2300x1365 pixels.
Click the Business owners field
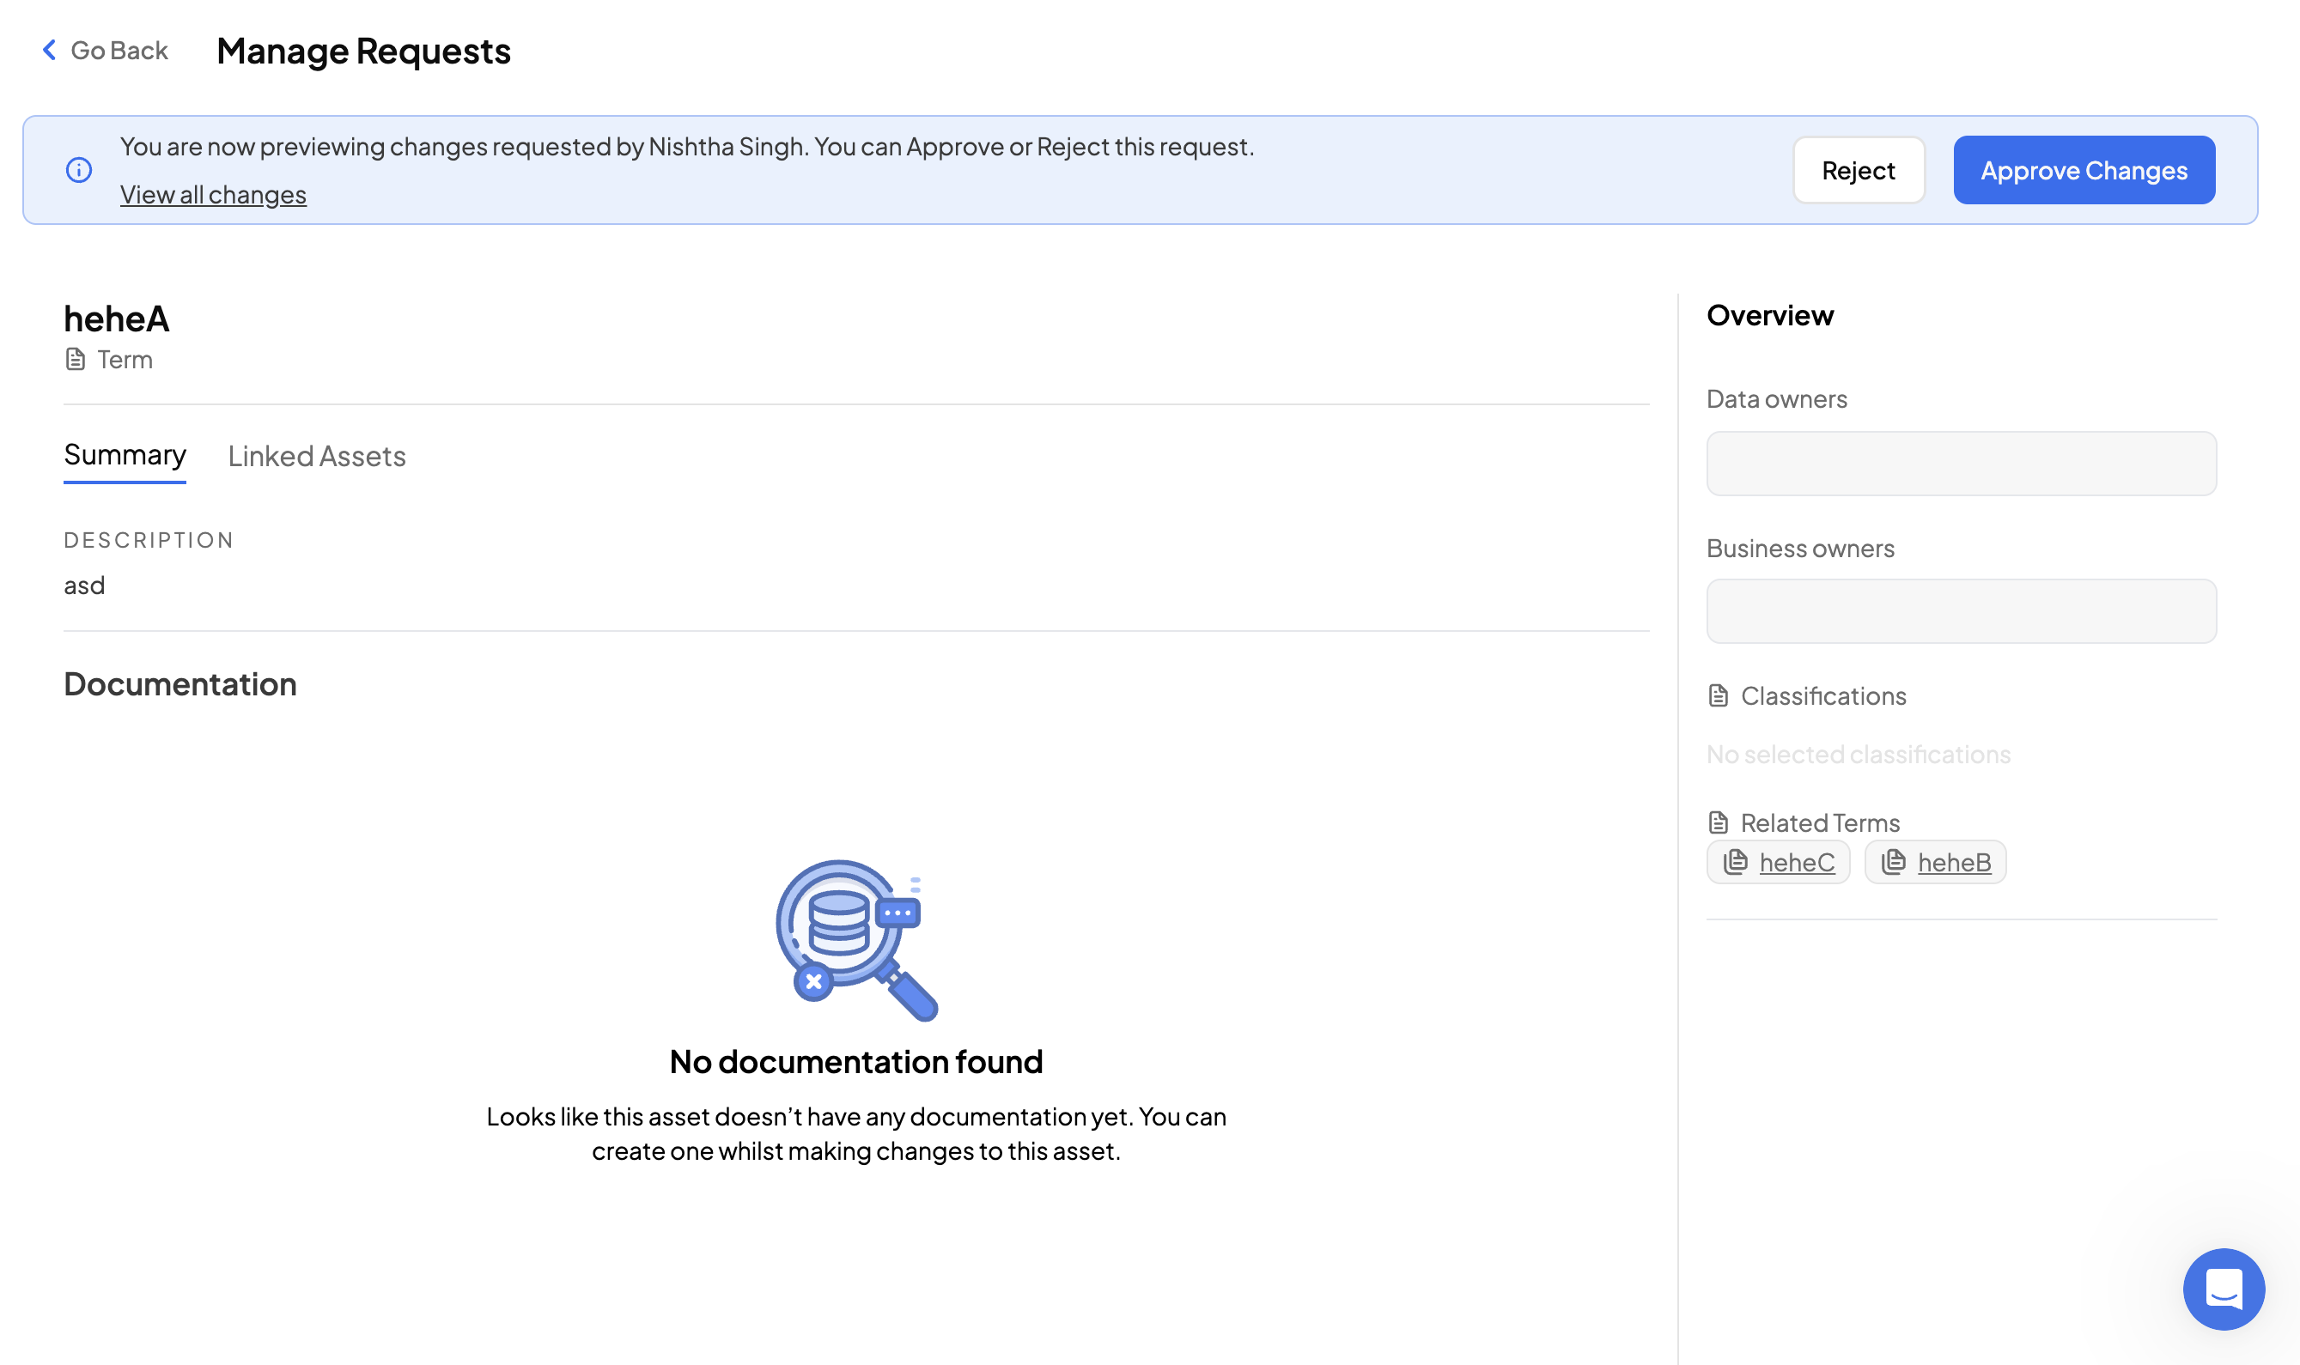[1961, 610]
